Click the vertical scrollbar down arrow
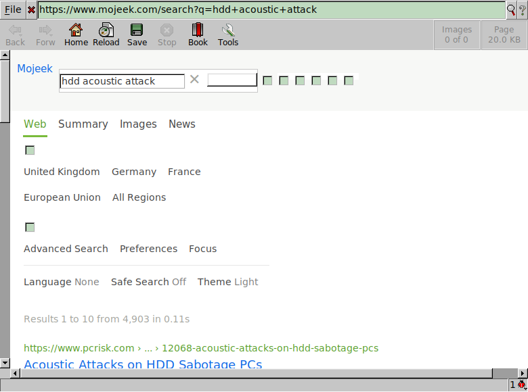The image size is (528, 392). 5,363
